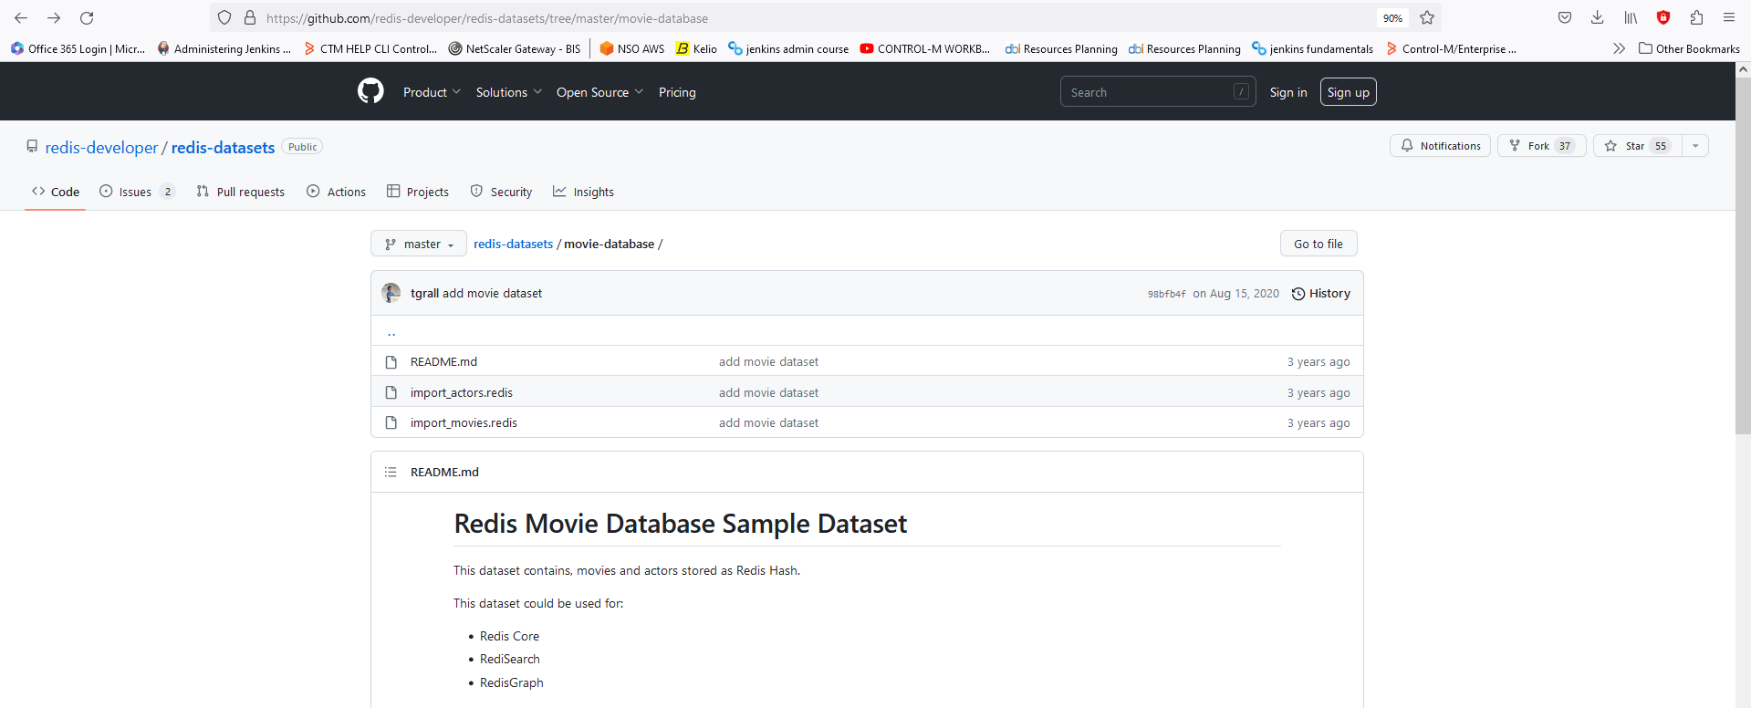Expand the Open Source menu
Viewport: 1751px width, 708px height.
(x=599, y=92)
